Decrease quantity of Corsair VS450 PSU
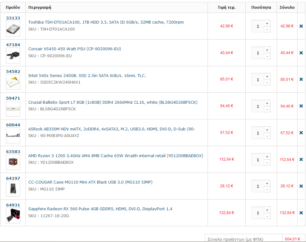Image resolution: width=306 pixels, height=242 pixels. (x=267, y=56)
